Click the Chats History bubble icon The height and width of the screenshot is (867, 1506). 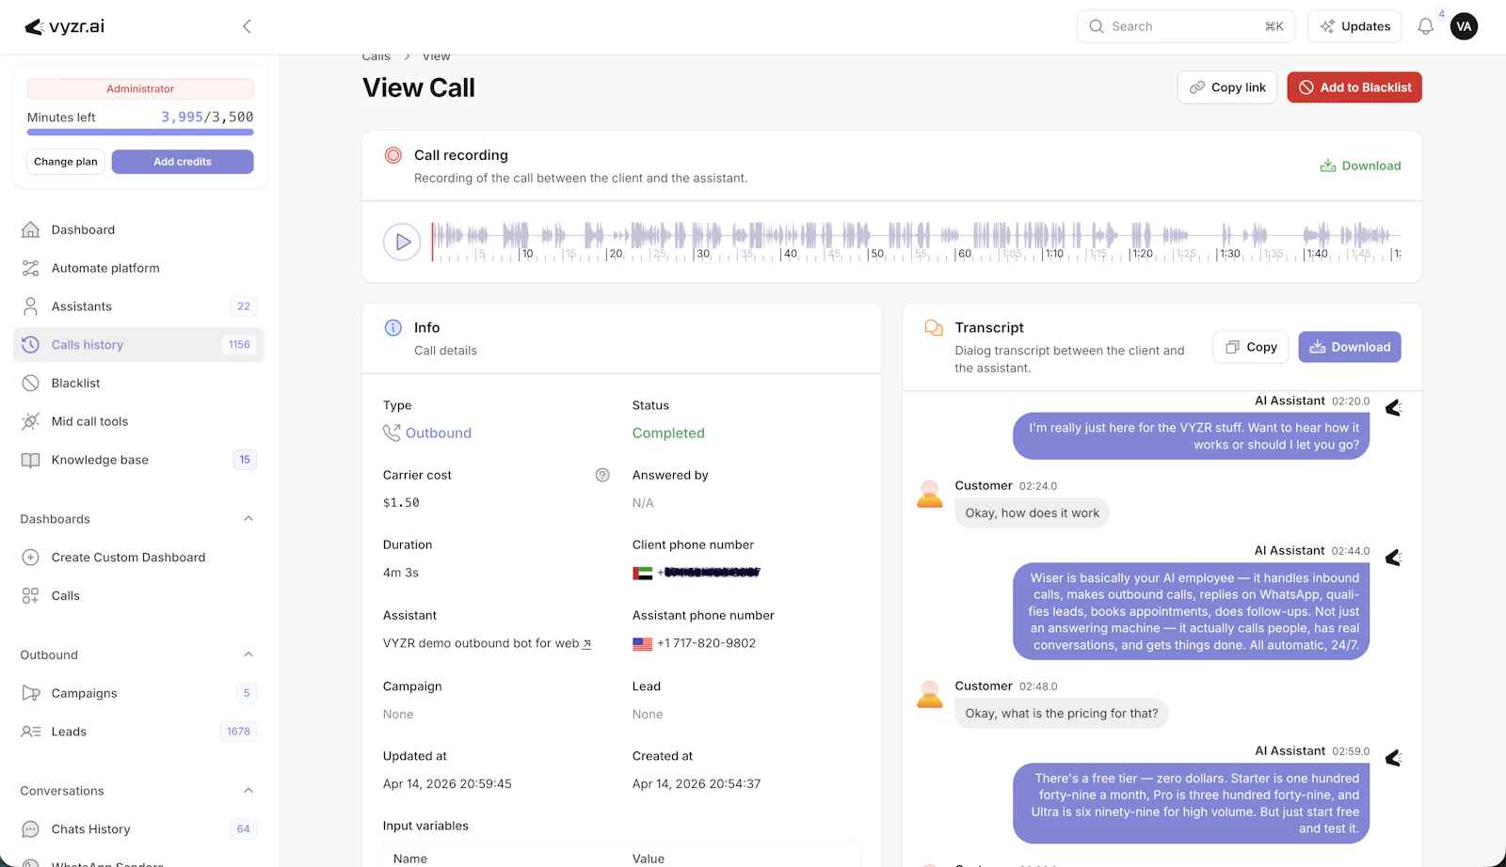coord(30,829)
